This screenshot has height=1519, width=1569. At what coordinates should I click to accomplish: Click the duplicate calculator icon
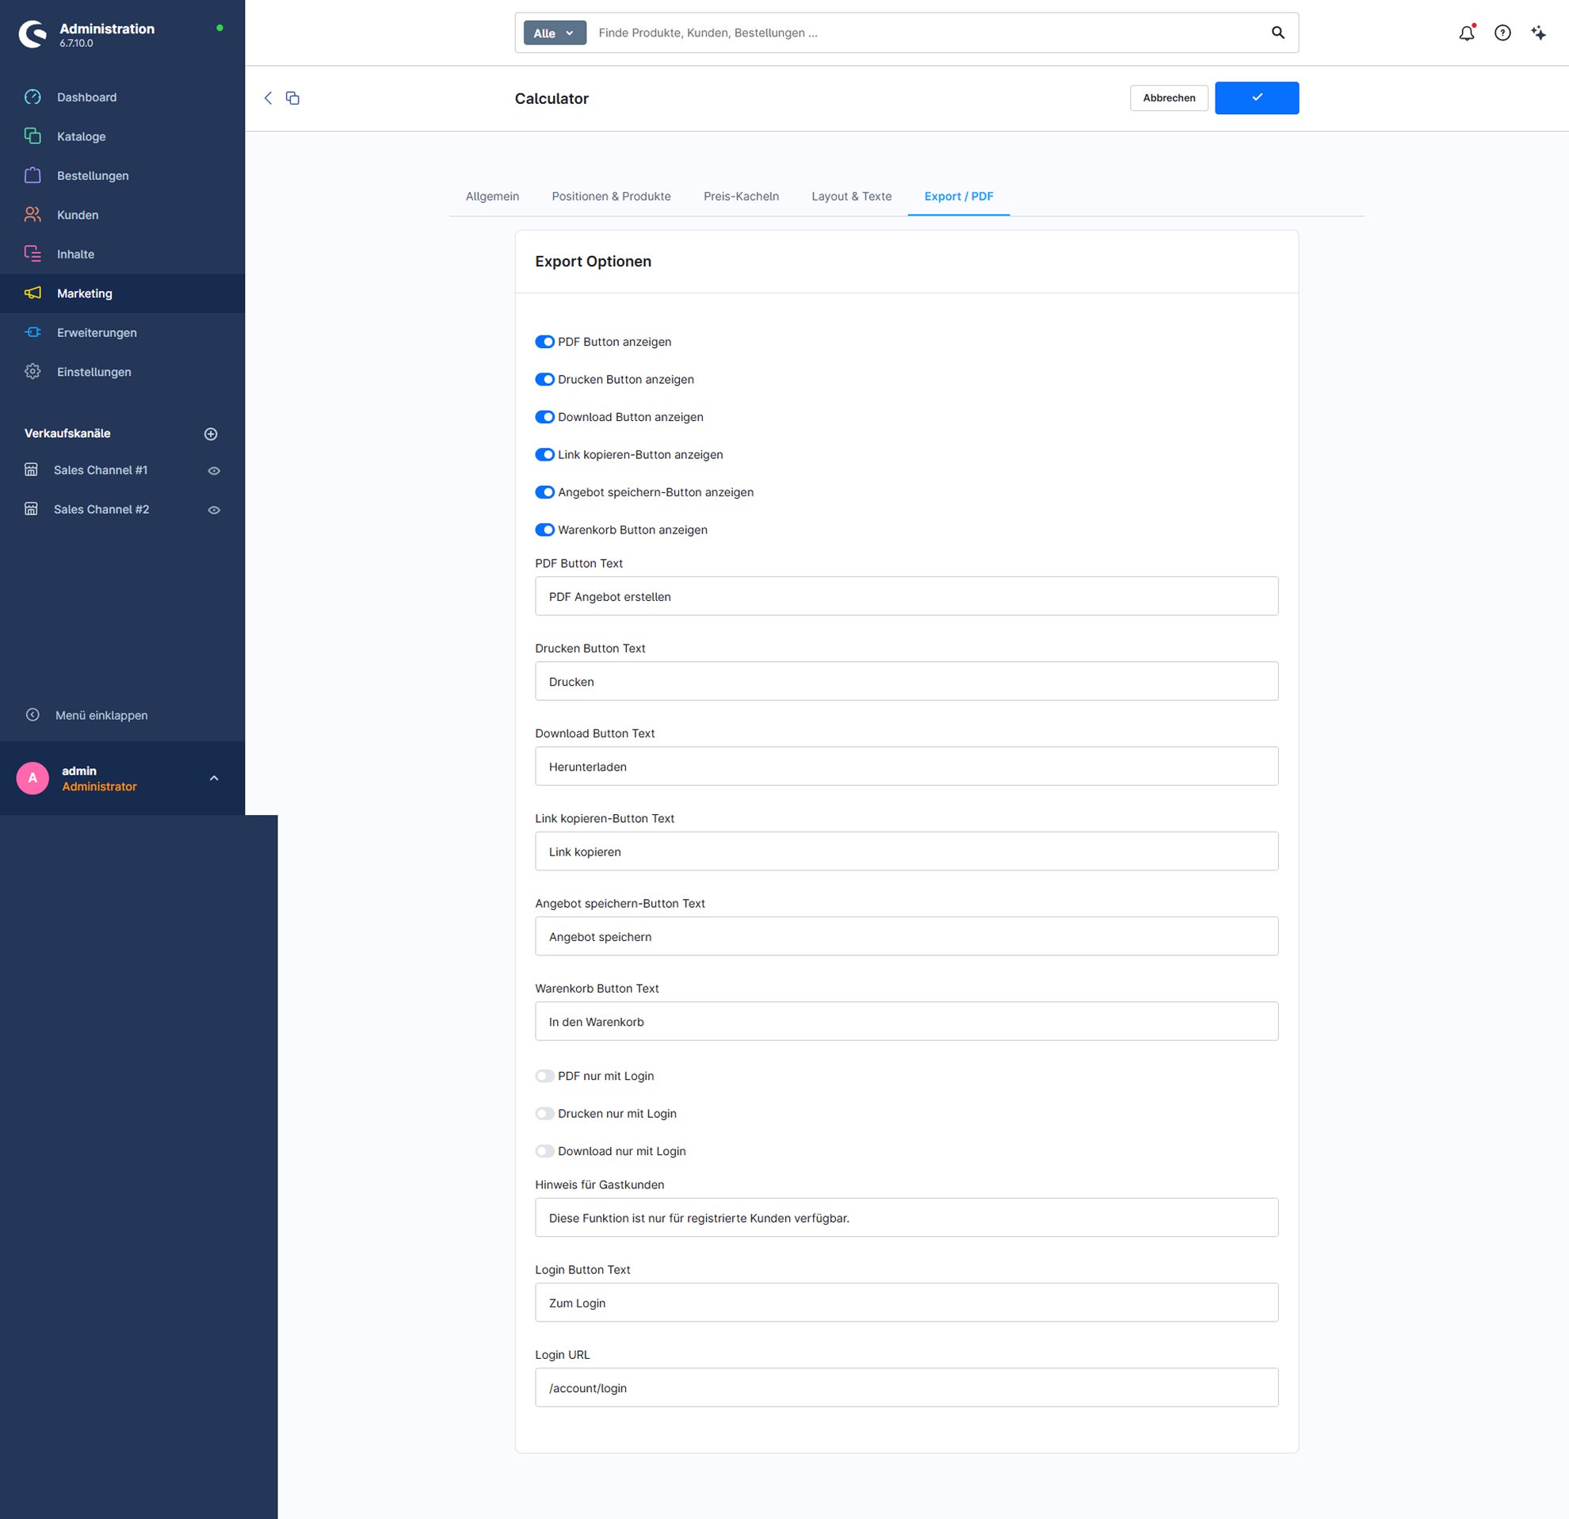click(292, 98)
